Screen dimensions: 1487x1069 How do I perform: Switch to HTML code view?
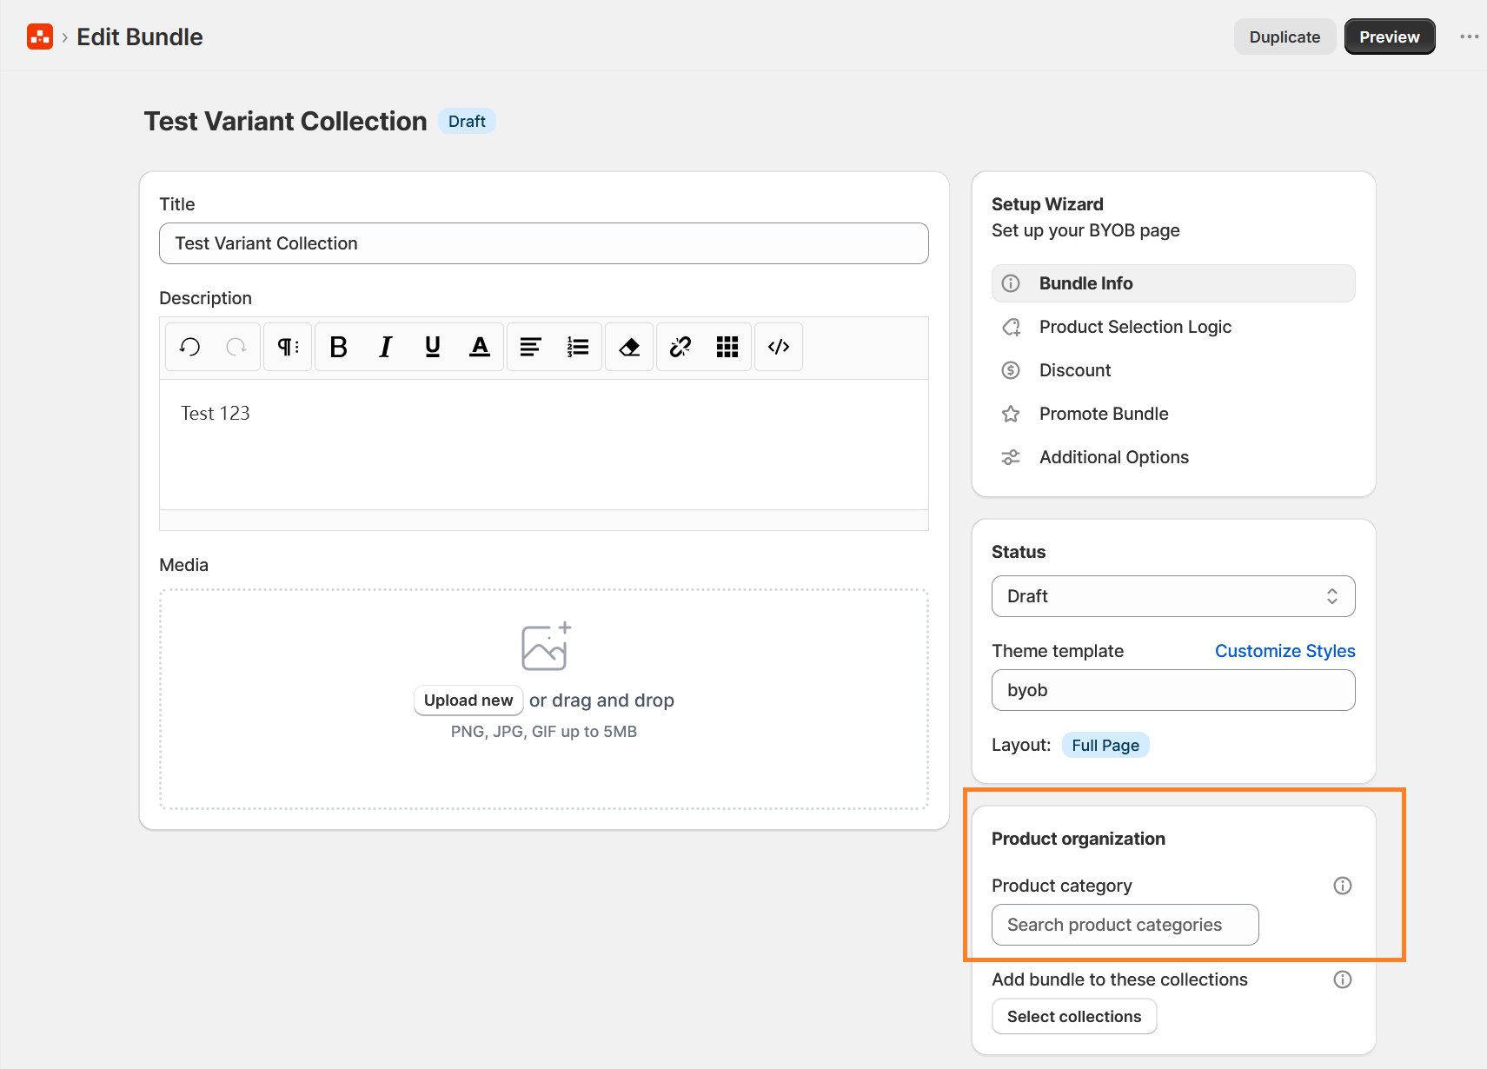[x=779, y=347]
